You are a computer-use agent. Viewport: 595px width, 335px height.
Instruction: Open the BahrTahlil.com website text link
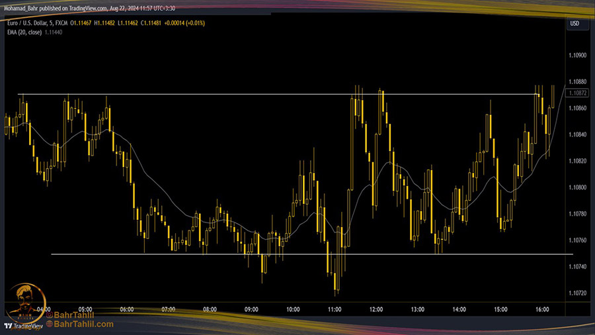pos(83,324)
